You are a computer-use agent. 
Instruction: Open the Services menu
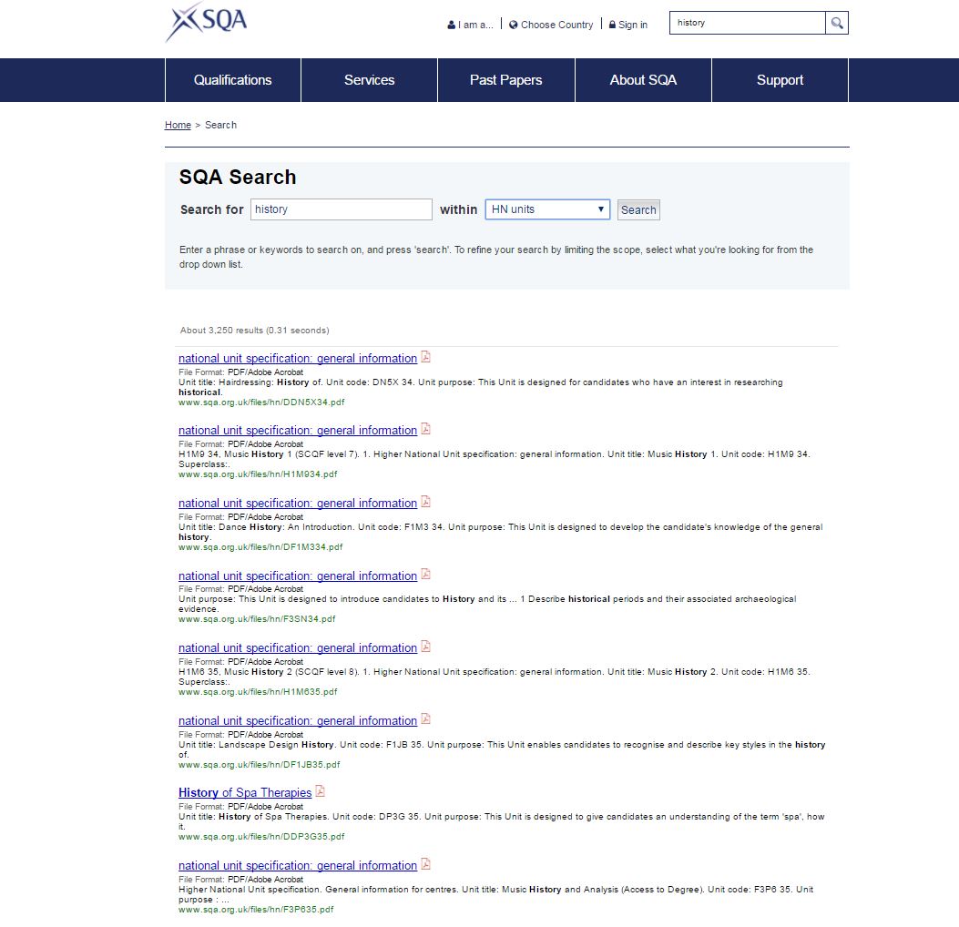(x=369, y=80)
